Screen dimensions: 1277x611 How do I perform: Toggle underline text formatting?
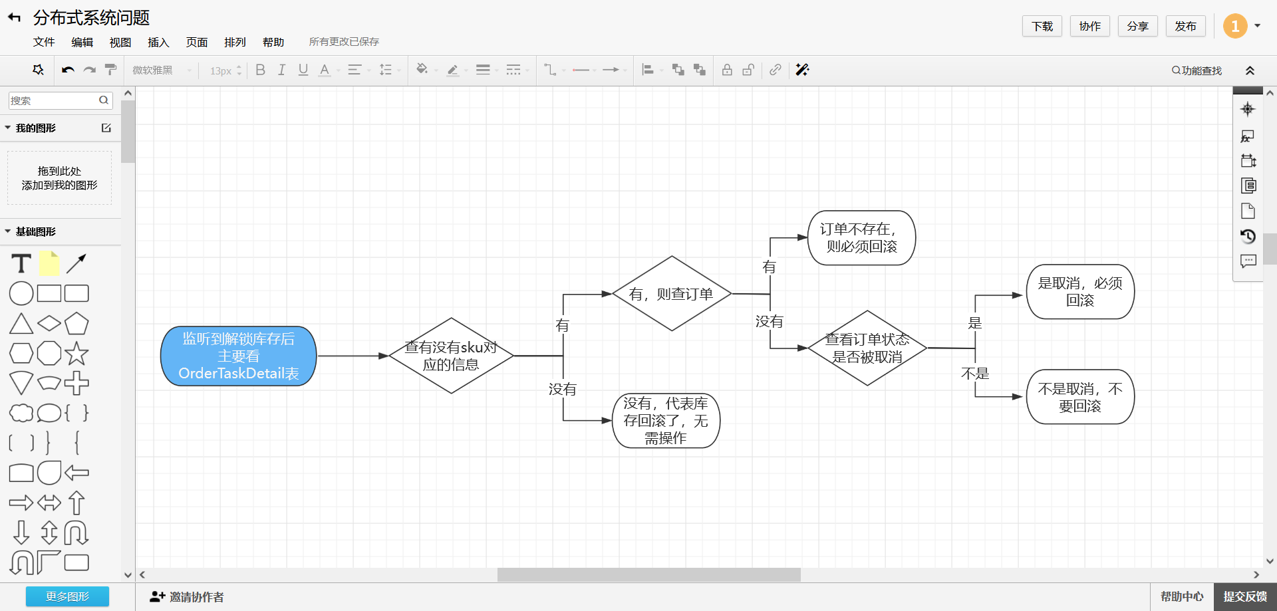(x=303, y=70)
